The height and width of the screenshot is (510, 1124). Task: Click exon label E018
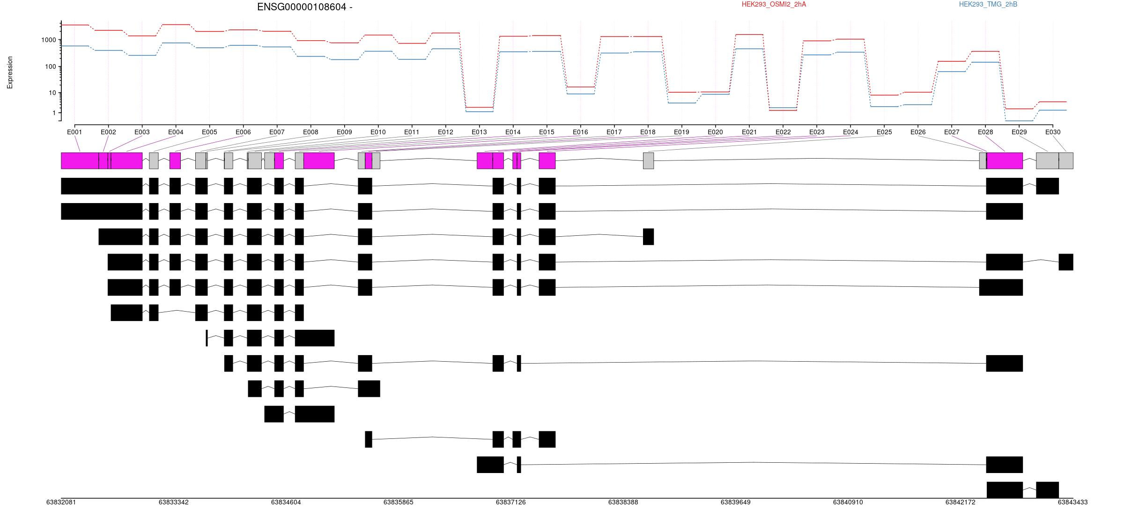pyautogui.click(x=648, y=132)
